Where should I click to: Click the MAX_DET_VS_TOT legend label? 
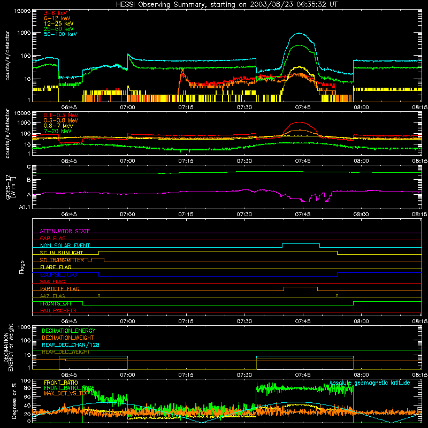pyautogui.click(x=66, y=393)
